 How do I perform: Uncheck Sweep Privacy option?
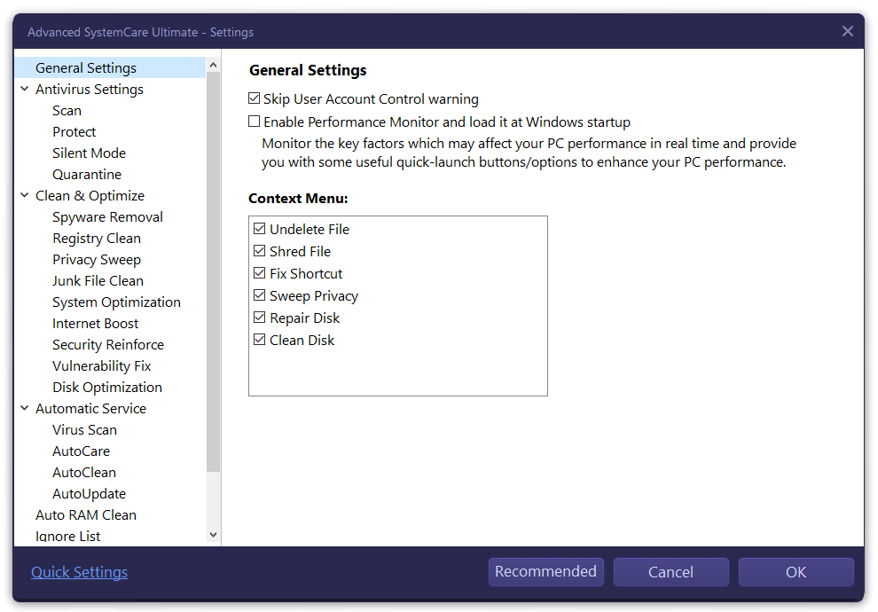coord(259,295)
